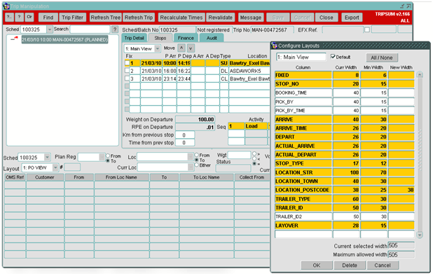
Task: Check the Fix box for stop 3
Action: coord(127,78)
